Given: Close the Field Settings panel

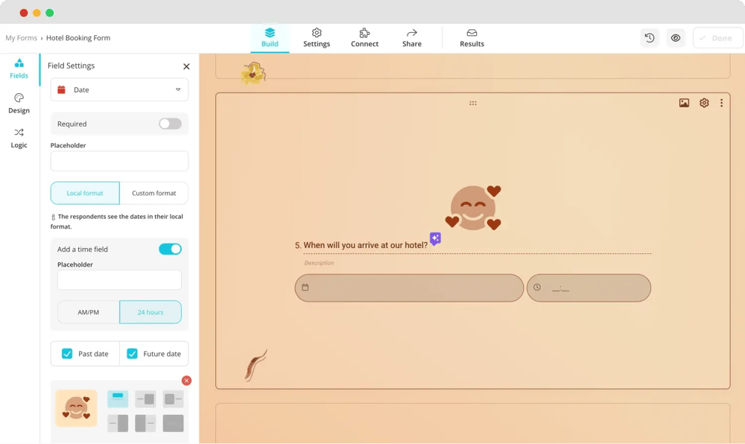Looking at the screenshot, I should (x=186, y=66).
